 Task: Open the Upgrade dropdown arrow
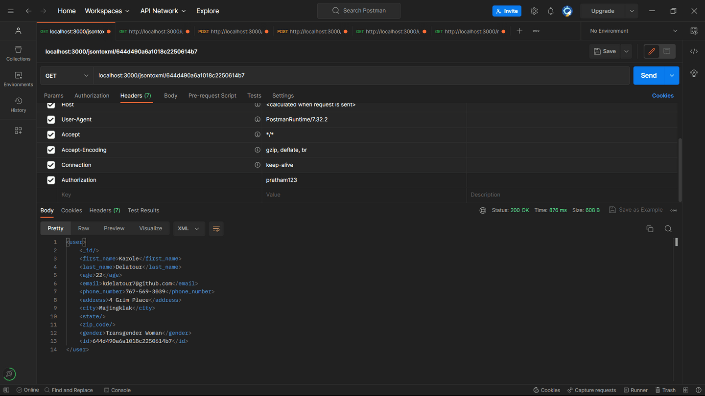click(632, 11)
